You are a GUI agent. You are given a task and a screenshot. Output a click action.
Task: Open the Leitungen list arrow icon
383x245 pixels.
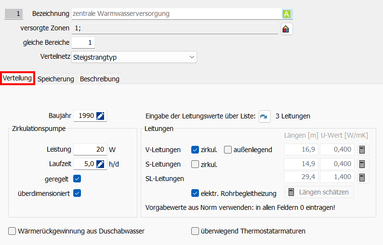264,116
